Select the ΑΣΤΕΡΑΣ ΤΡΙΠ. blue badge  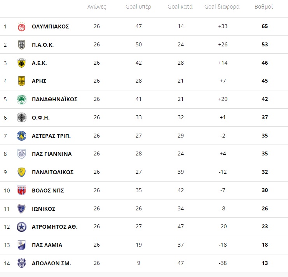click(21, 136)
